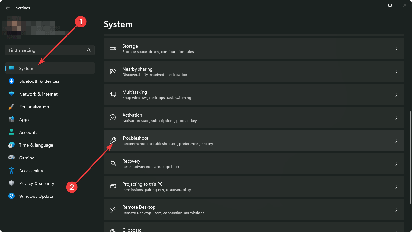Expand the Multitasking settings row chevron

[396, 94]
